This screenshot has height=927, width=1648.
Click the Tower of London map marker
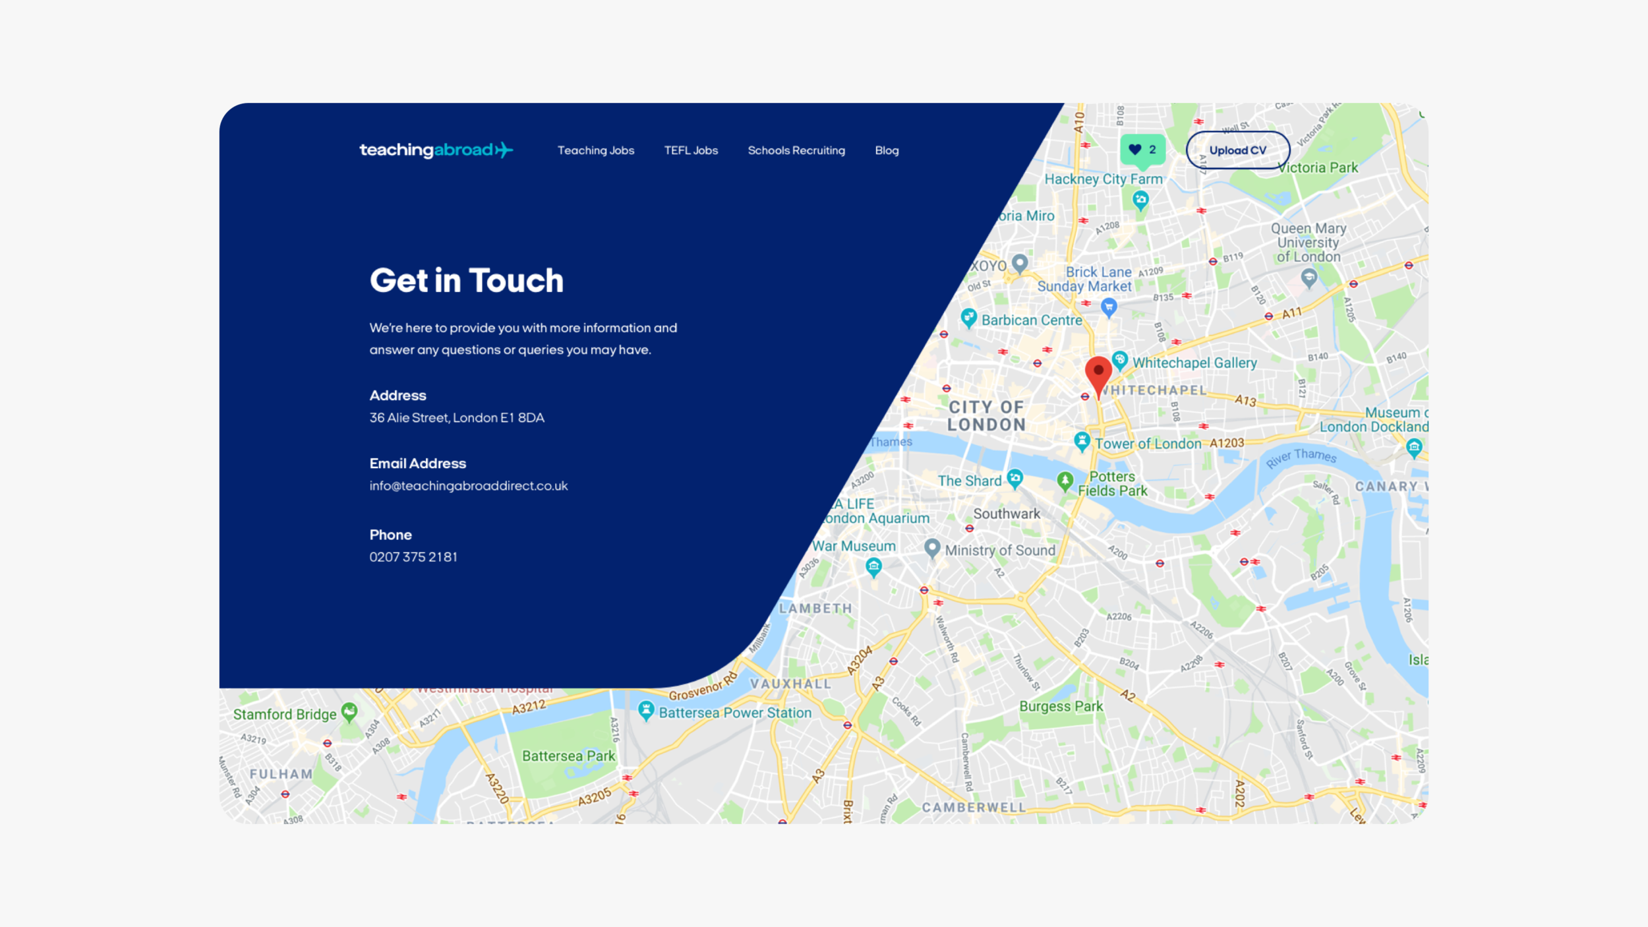click(1082, 441)
